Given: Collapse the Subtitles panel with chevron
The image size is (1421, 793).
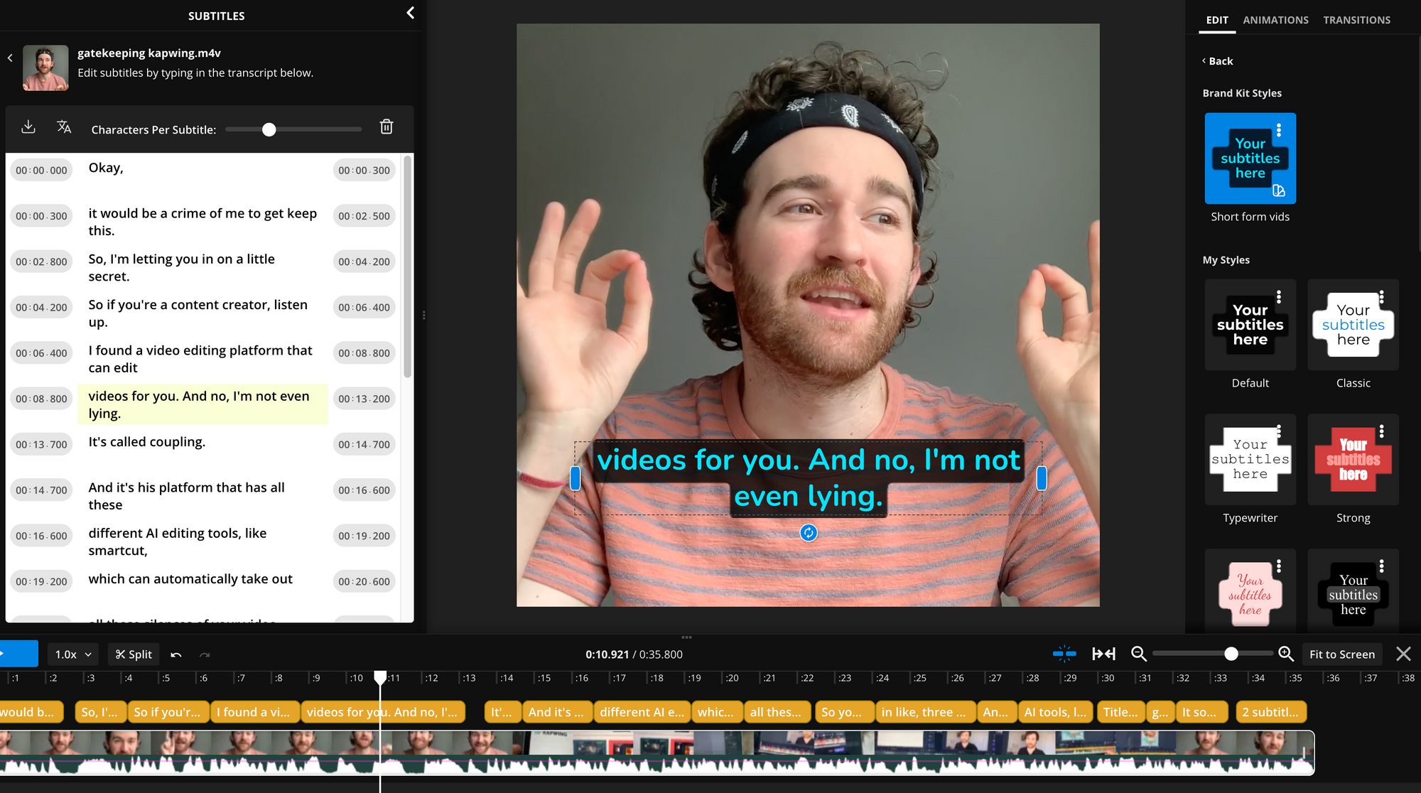Looking at the screenshot, I should (x=410, y=14).
